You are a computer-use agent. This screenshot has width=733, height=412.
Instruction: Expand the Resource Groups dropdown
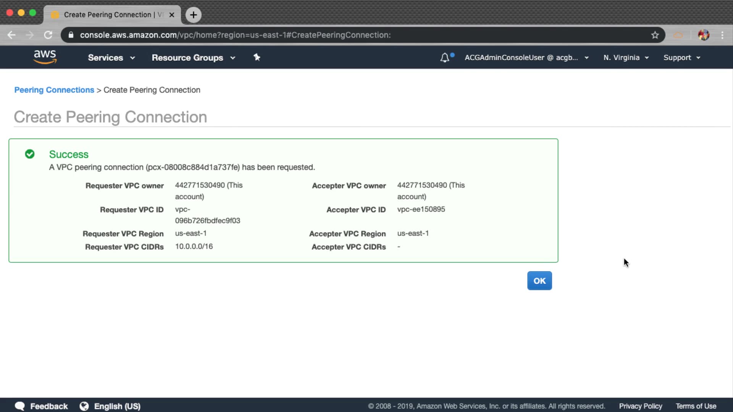[x=193, y=58]
